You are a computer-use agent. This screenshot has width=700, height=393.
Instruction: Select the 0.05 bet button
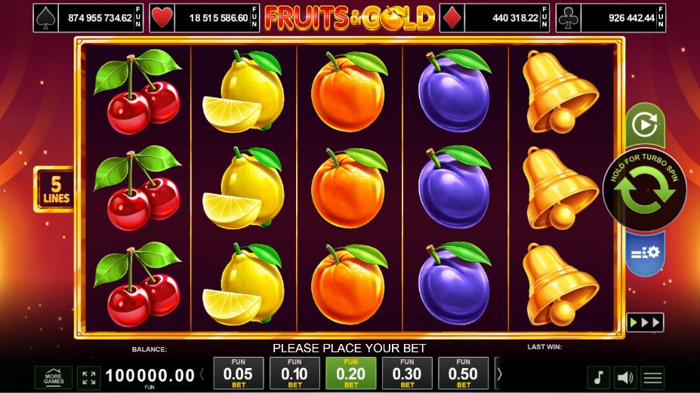[239, 373]
